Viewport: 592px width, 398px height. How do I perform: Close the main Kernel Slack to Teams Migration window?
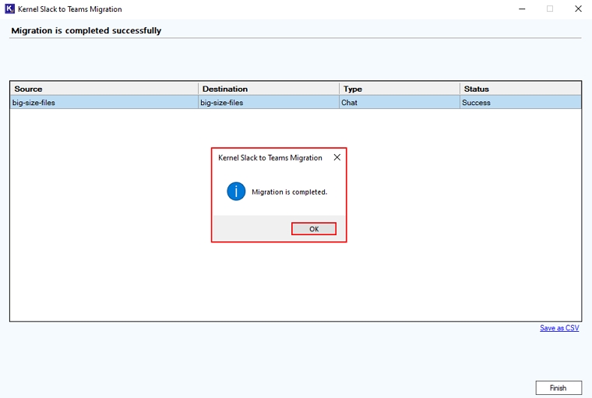click(x=578, y=9)
